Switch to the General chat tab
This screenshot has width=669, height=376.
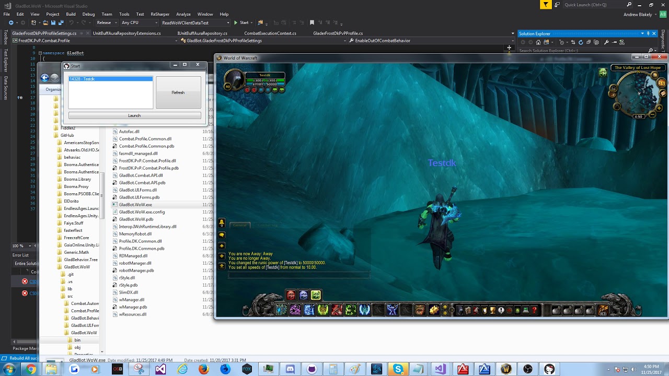pos(240,225)
